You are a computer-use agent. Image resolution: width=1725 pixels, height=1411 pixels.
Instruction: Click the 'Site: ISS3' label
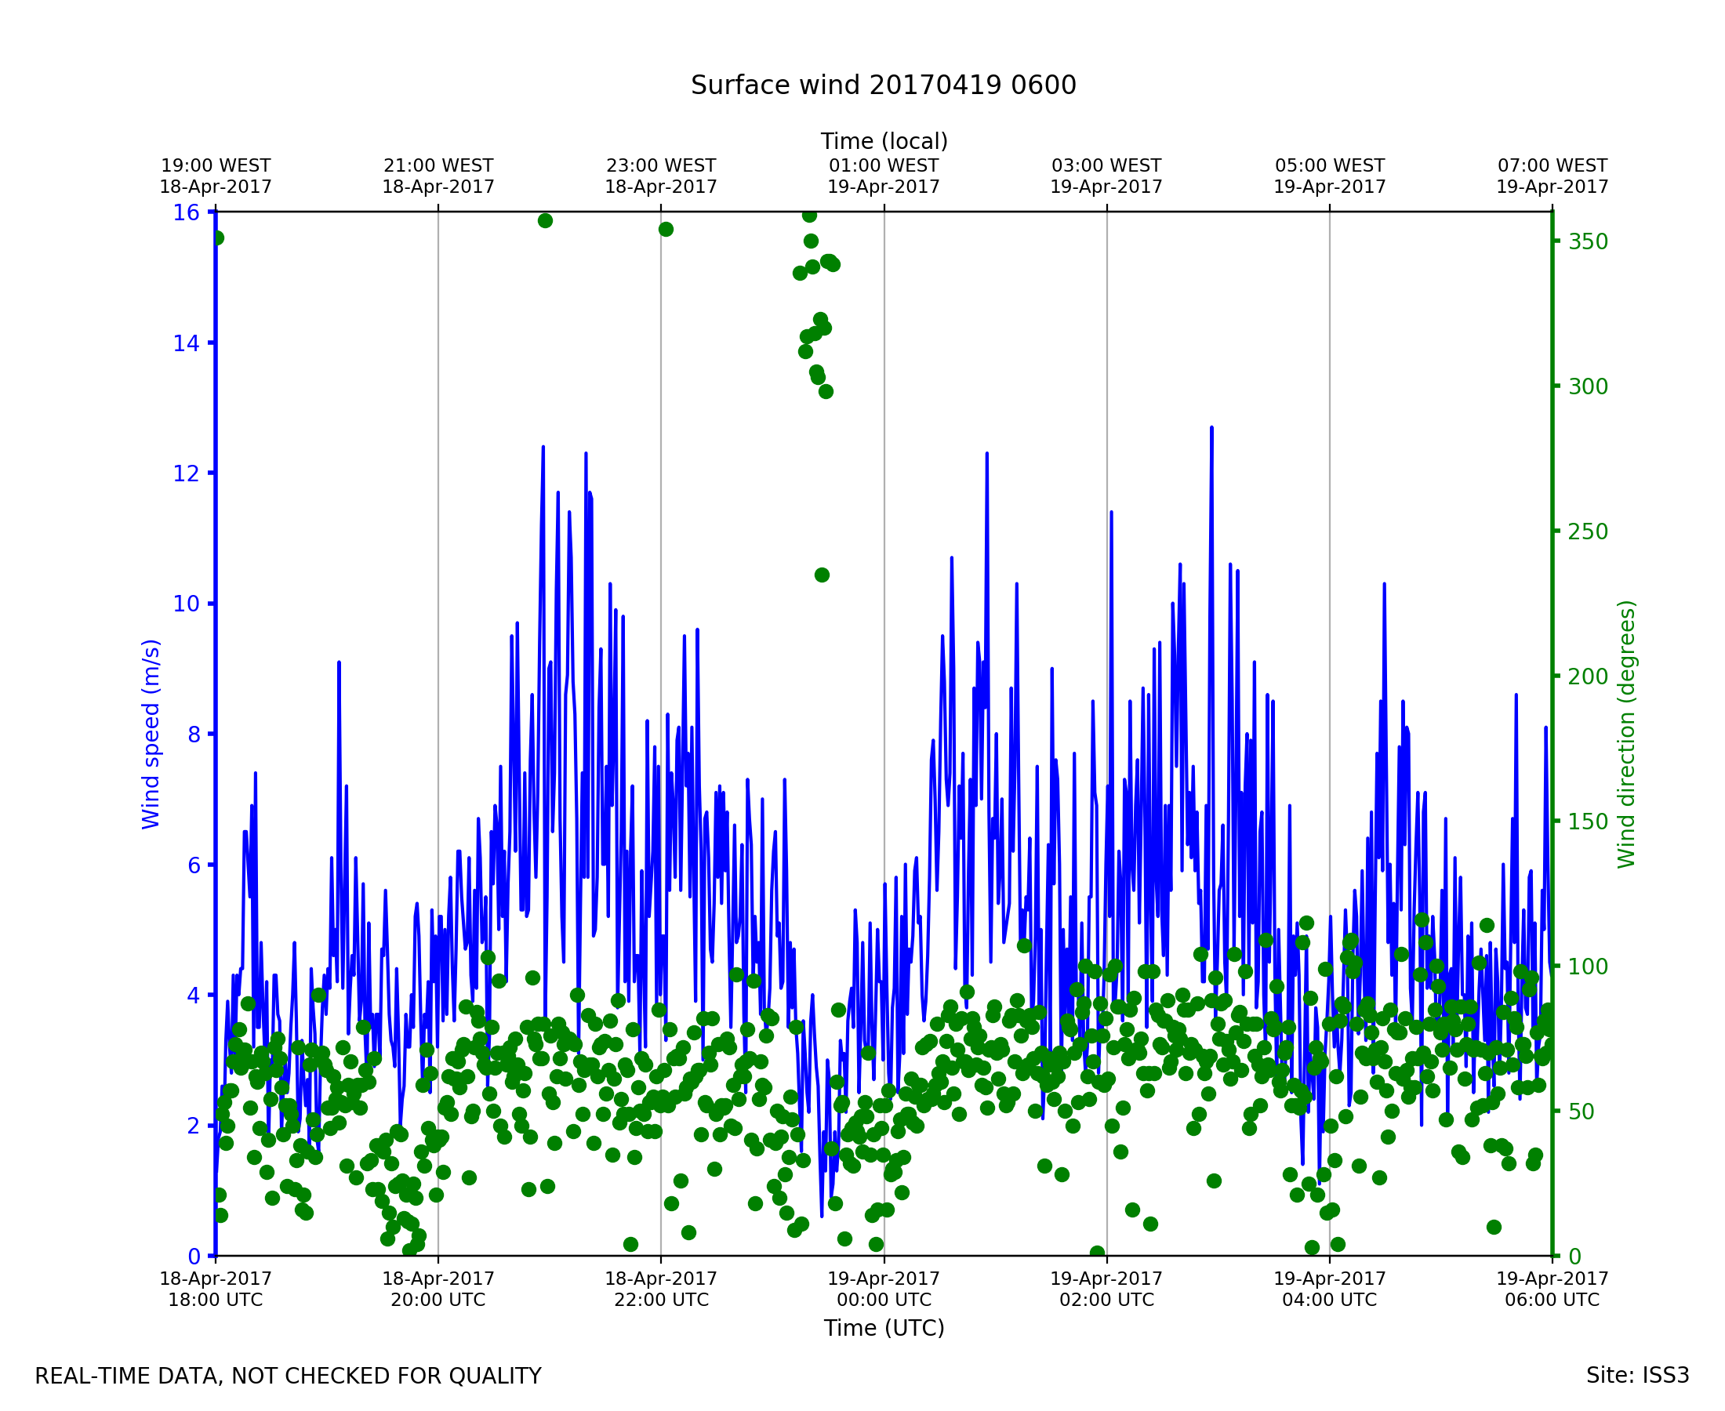(x=1637, y=1376)
